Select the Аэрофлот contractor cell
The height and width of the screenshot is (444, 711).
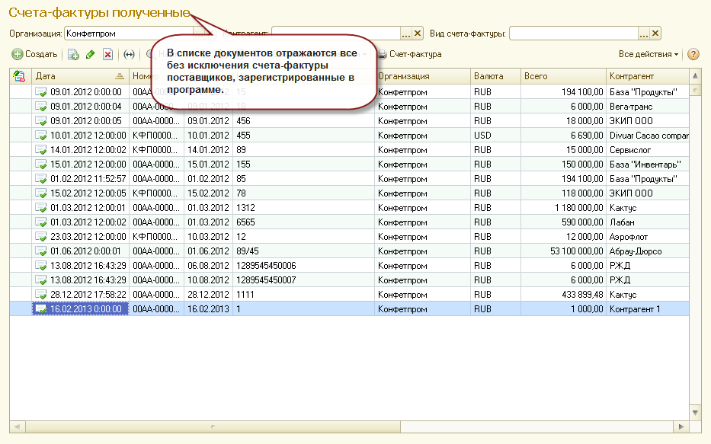point(647,237)
